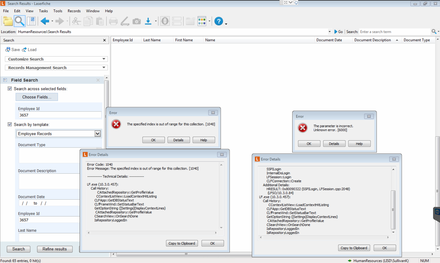Click the quick search term input field
The image size is (440, 263).
394,32
